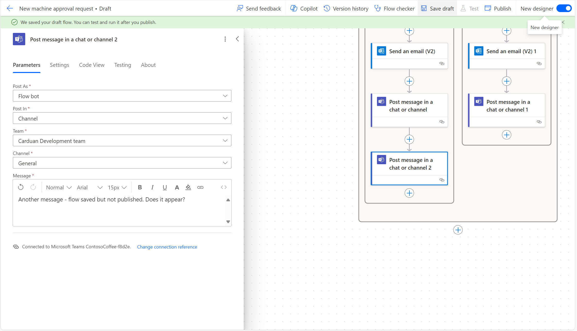
Task: Click the message scrollbar down arrow
Action: (x=228, y=222)
